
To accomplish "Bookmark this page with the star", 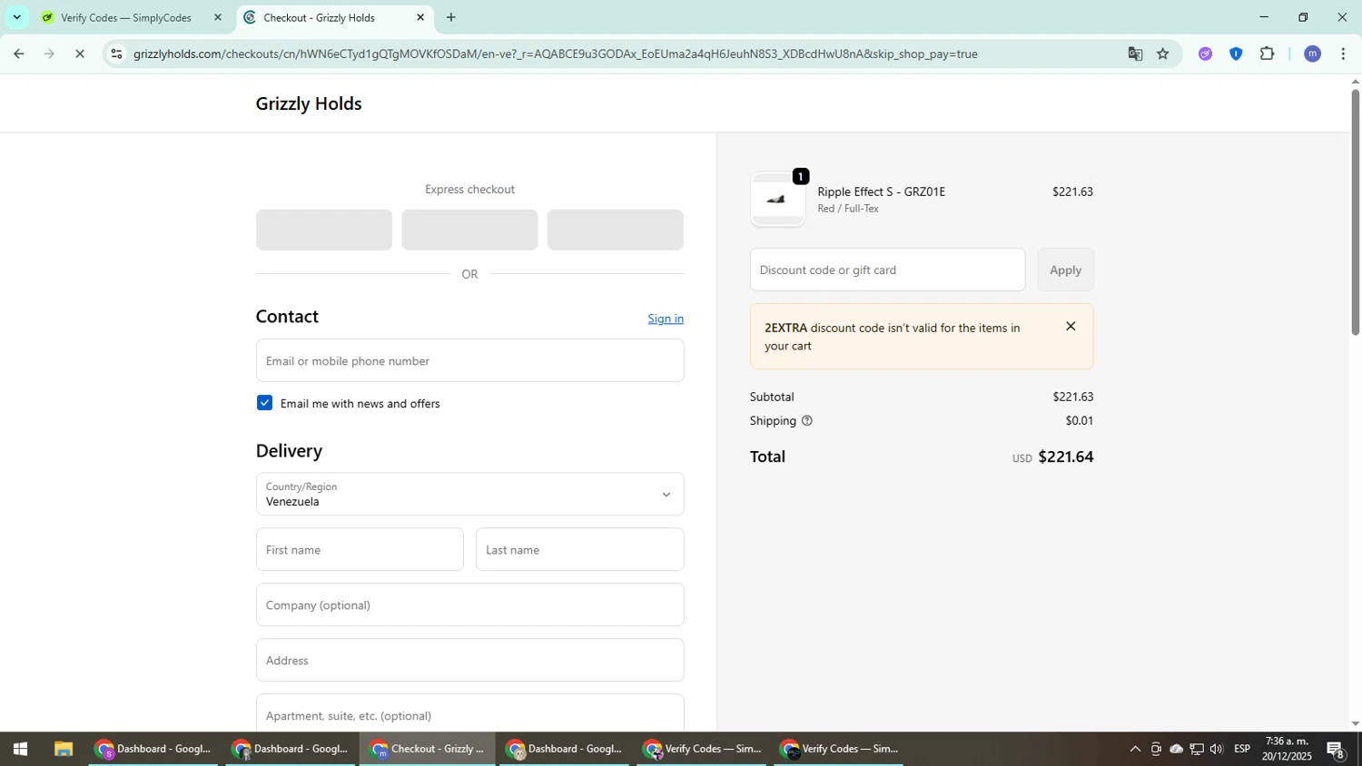I will tap(1163, 54).
